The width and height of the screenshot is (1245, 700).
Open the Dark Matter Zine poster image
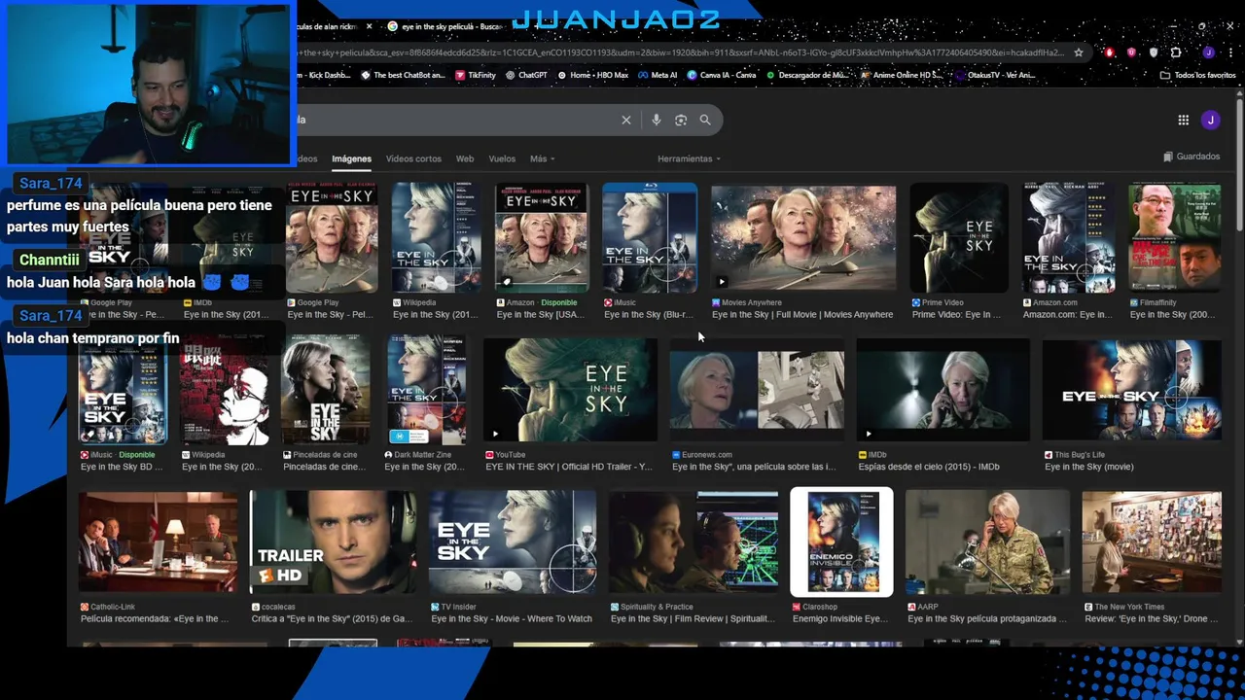[x=426, y=390]
